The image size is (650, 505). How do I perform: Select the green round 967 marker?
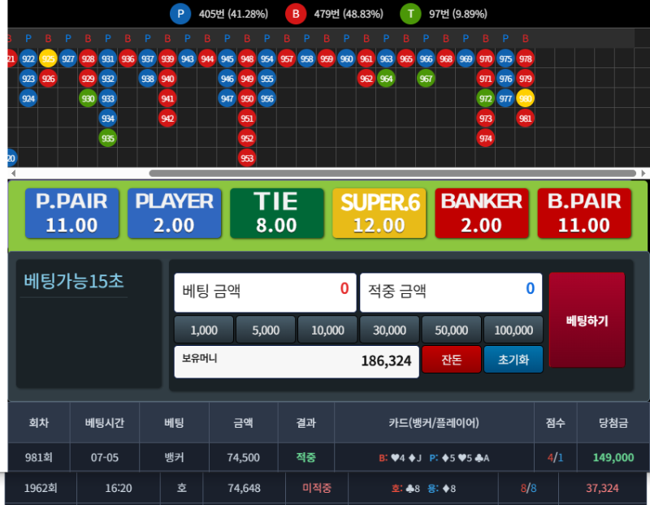[426, 79]
